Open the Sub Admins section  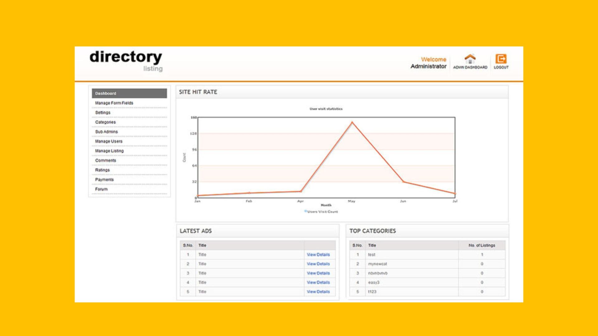pos(106,132)
